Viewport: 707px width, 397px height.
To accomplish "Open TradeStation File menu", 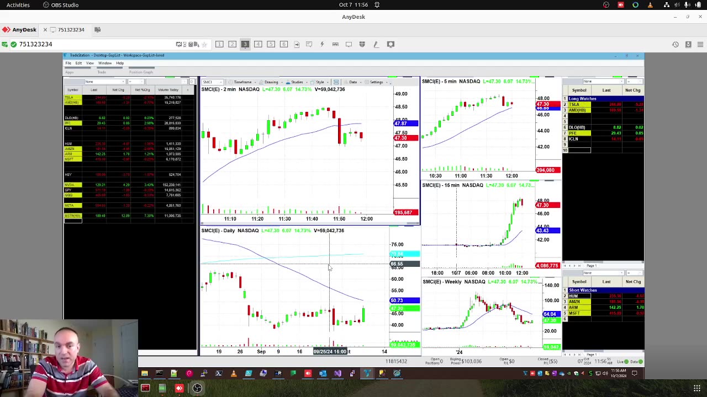I will point(68,63).
